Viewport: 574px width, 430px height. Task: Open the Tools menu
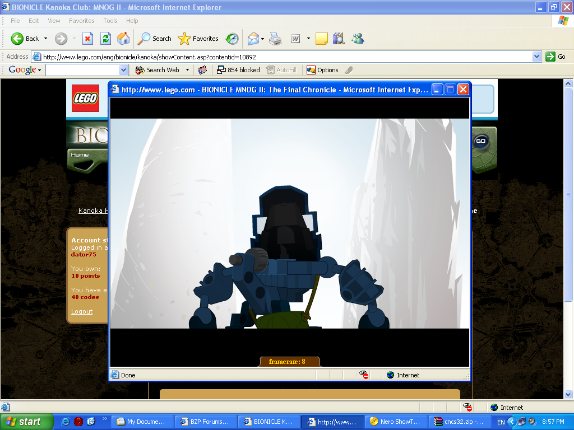tap(110, 21)
